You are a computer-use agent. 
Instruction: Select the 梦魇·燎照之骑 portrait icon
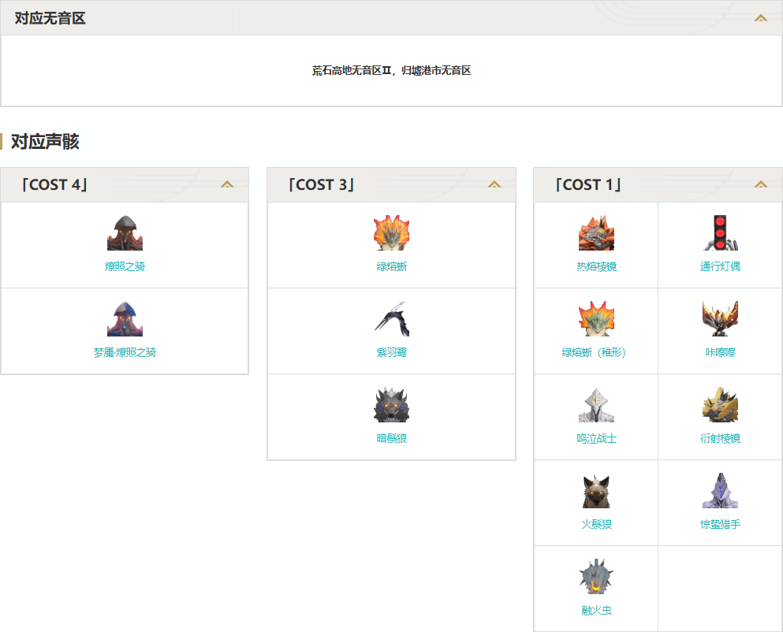click(x=125, y=319)
